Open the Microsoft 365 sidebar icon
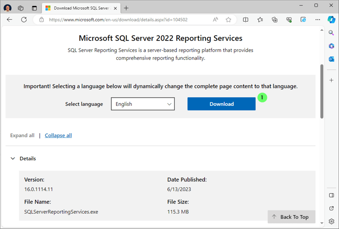 pyautogui.click(x=331, y=46)
